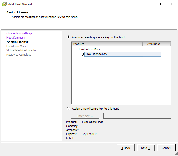Click the Virtual Machine Location step label
The height and width of the screenshot is (156, 178).
(22, 50)
